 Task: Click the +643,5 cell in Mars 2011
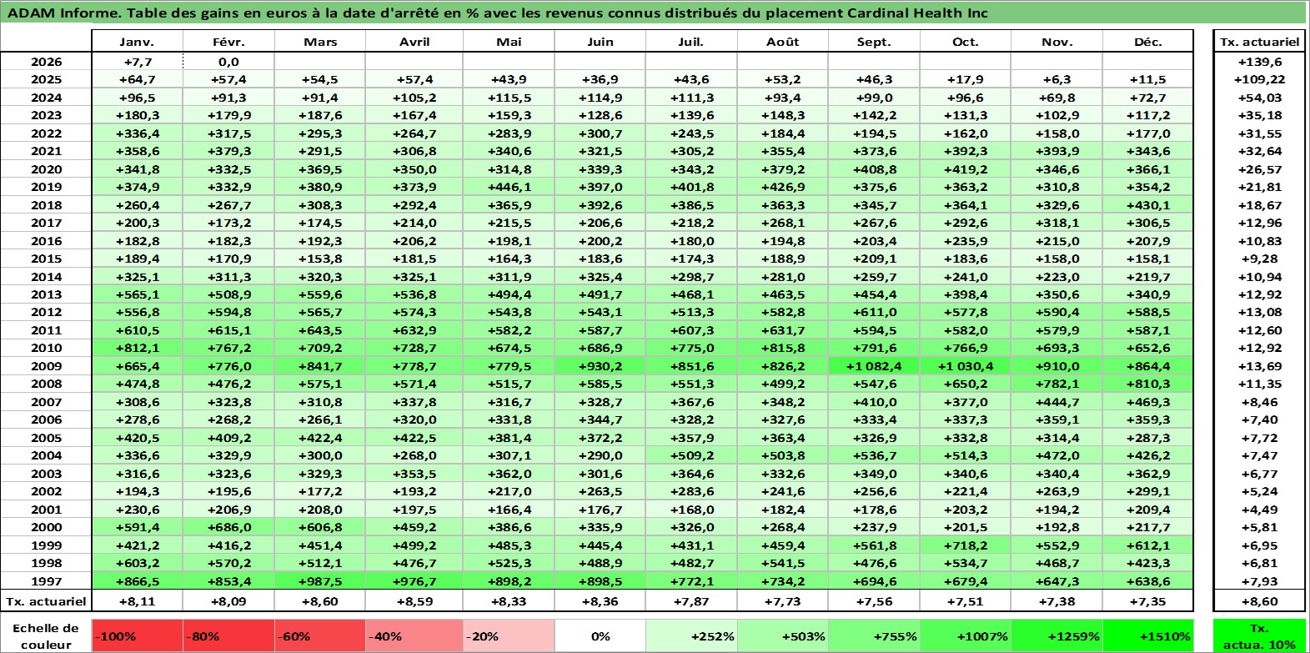tap(320, 330)
